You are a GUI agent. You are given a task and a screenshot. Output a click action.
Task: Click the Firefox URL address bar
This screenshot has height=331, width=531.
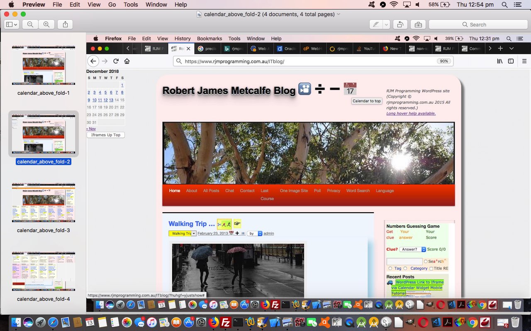coord(313,61)
